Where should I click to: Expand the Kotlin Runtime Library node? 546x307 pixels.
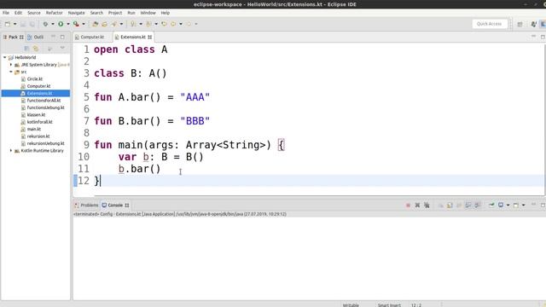pyautogui.click(x=11, y=151)
